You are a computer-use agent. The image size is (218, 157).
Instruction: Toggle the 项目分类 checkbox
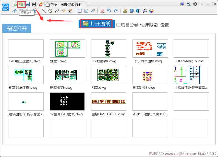point(118,25)
